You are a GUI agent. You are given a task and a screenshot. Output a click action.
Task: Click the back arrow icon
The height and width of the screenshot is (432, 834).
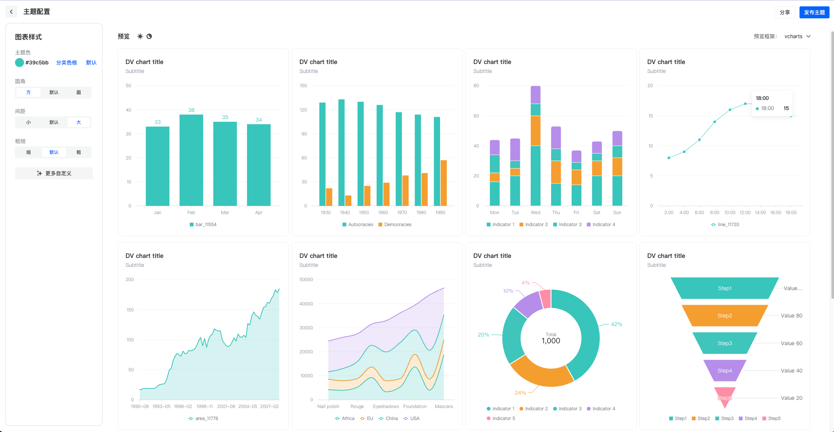pyautogui.click(x=11, y=12)
